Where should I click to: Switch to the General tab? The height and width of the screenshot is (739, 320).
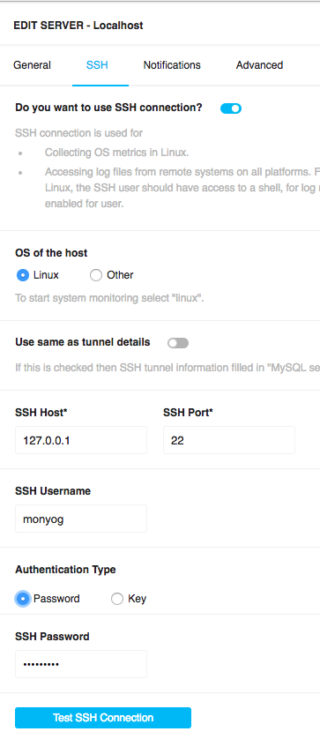[32, 65]
